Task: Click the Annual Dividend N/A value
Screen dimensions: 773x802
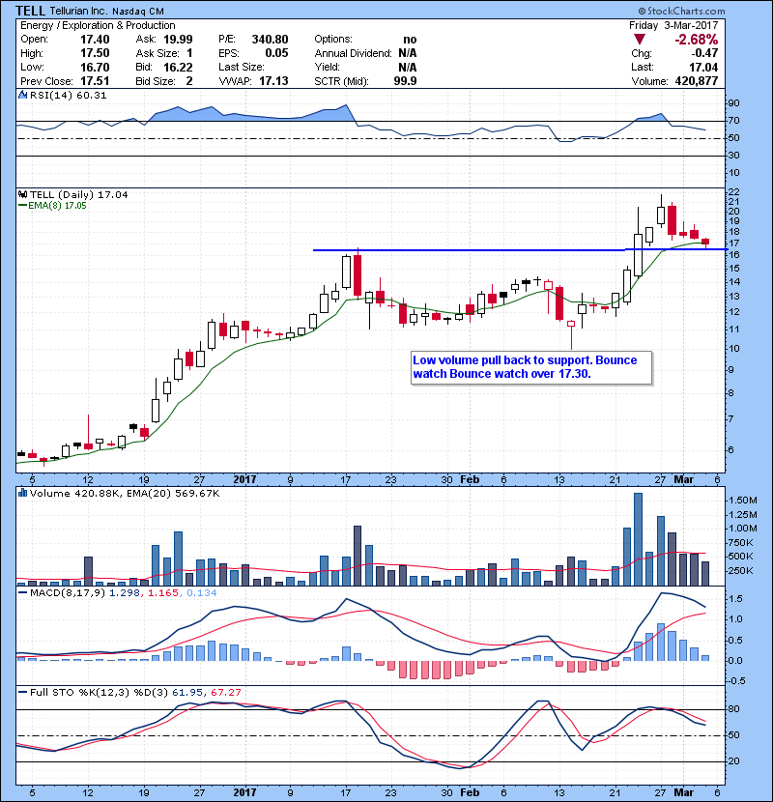Action: click(407, 53)
